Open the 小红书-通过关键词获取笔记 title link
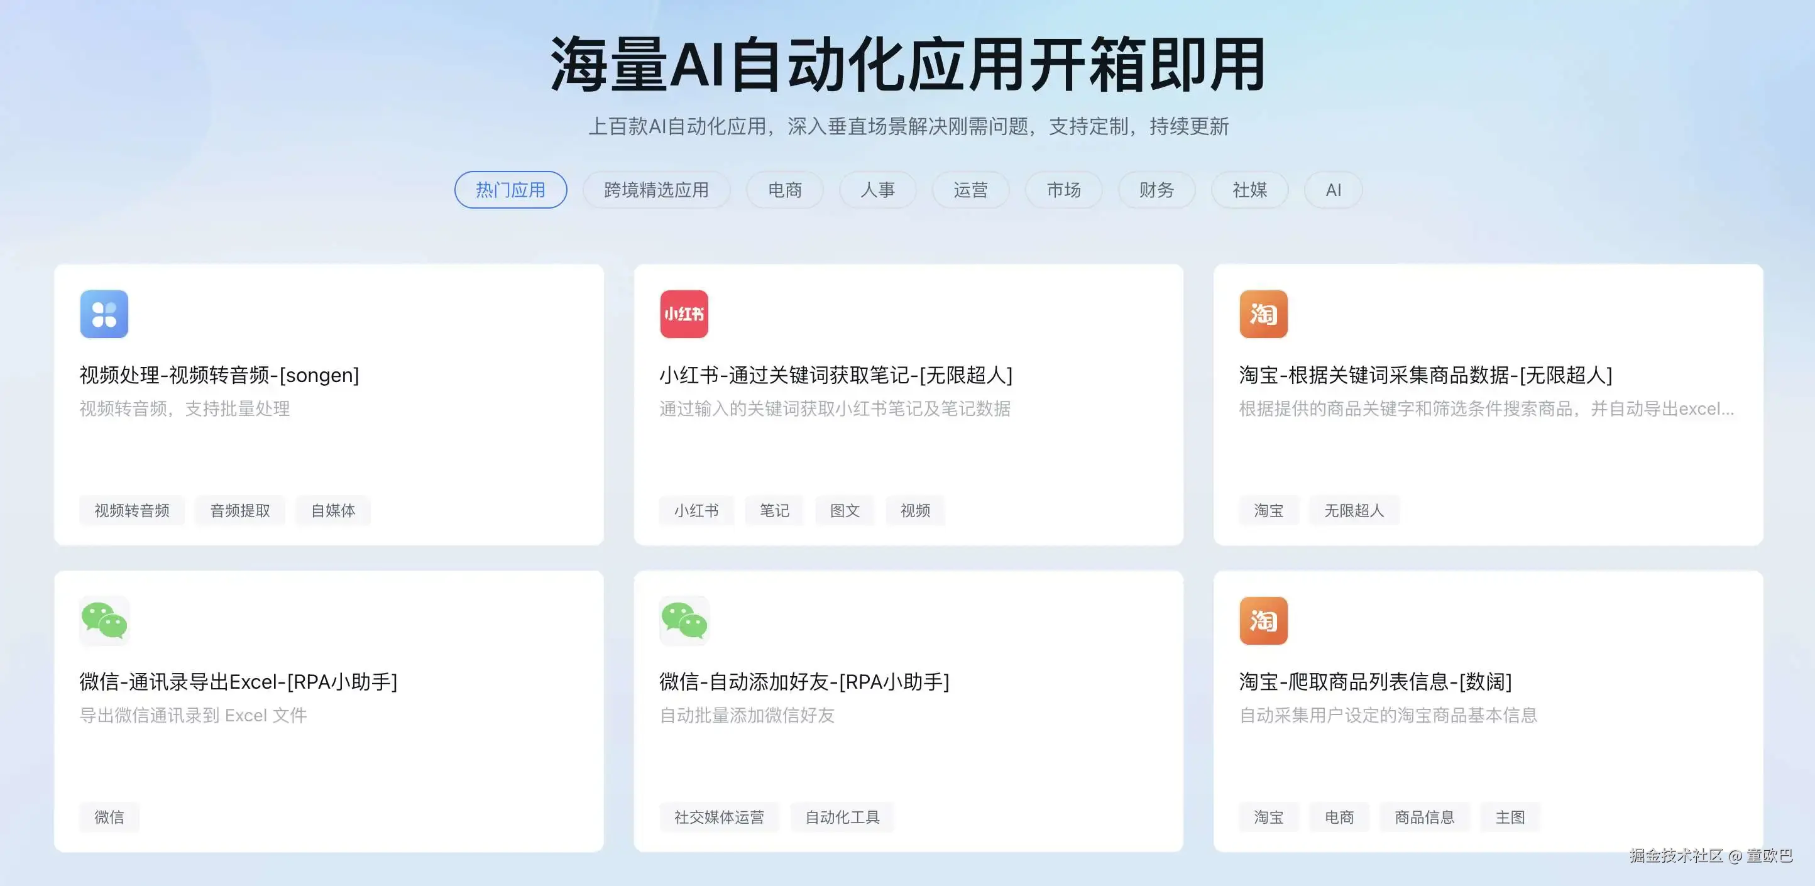The image size is (1815, 886). click(x=836, y=375)
